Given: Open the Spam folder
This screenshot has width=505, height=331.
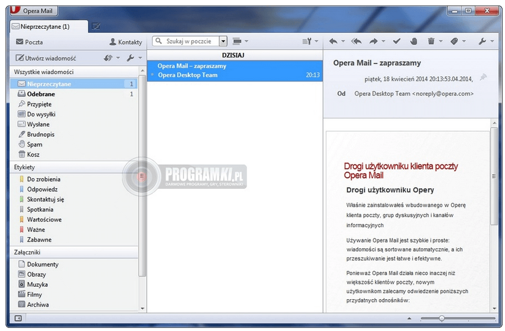Looking at the screenshot, I should click(74, 145).
